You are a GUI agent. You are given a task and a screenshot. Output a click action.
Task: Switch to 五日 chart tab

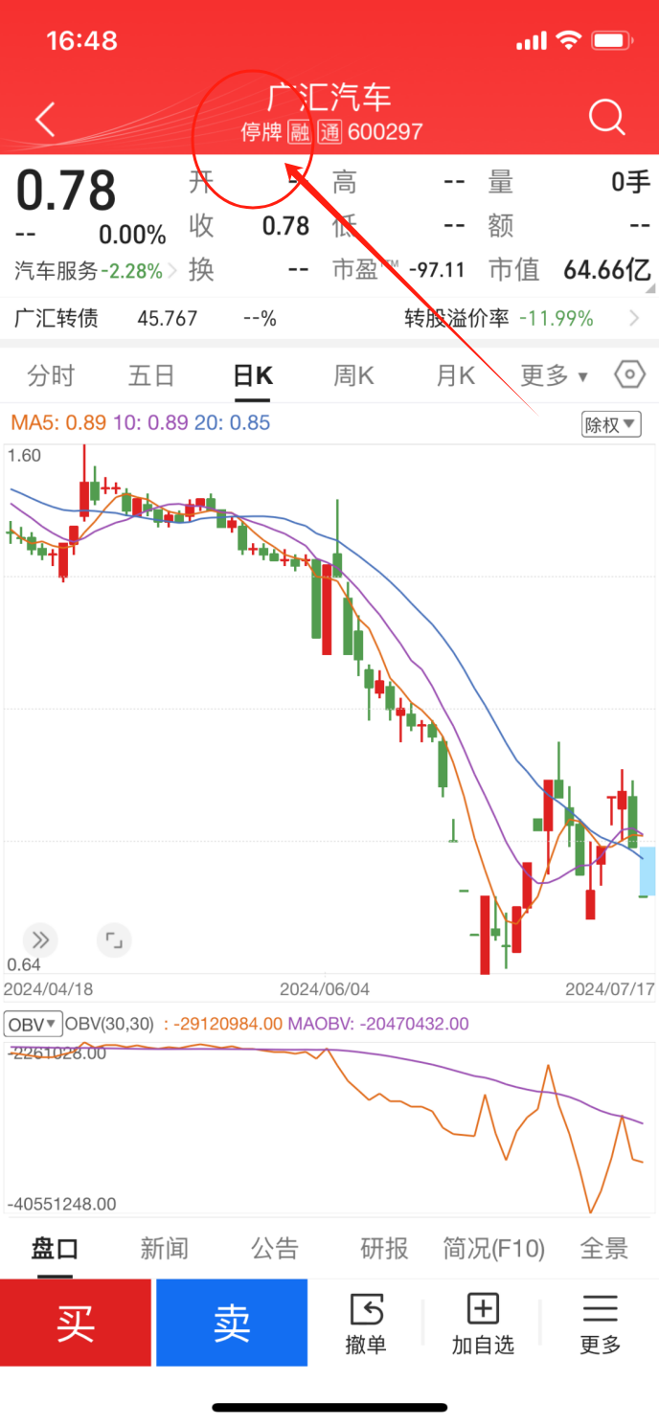[151, 375]
